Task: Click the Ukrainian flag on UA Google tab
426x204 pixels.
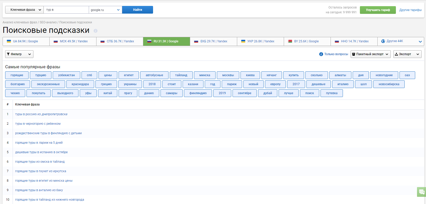Action: 9,41
